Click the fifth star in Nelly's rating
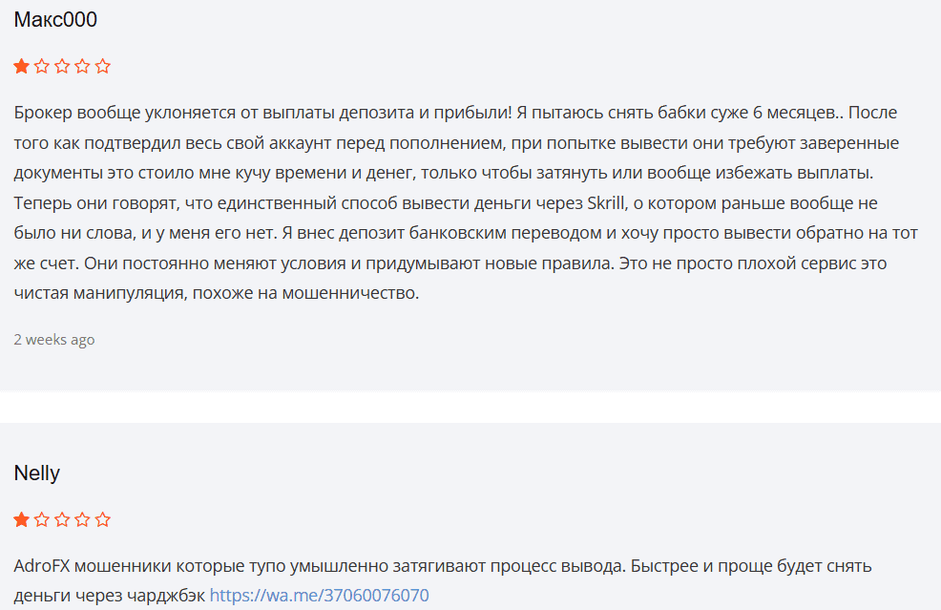Image resolution: width=941 pixels, height=610 pixels. click(103, 520)
